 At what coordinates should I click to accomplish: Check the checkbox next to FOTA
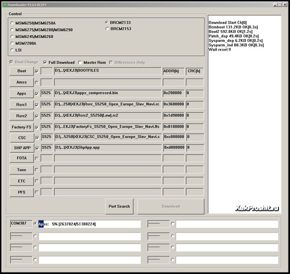[x=36, y=159]
